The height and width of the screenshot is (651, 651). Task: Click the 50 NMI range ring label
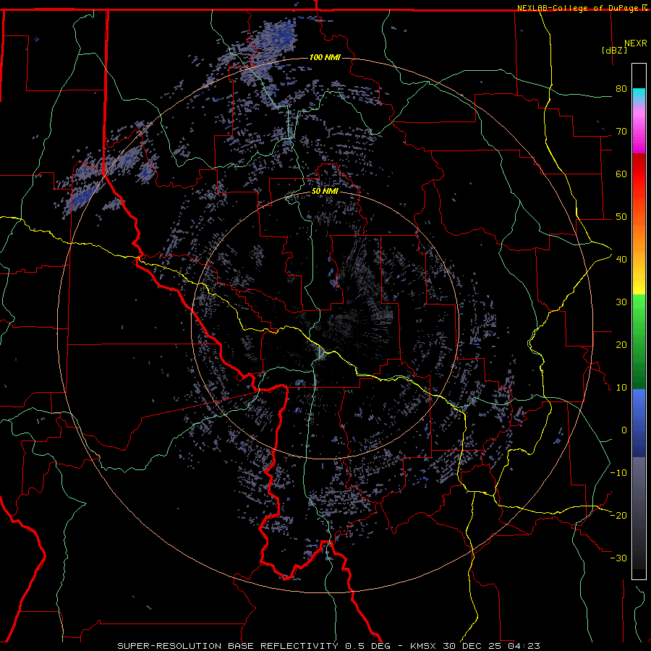(x=325, y=191)
